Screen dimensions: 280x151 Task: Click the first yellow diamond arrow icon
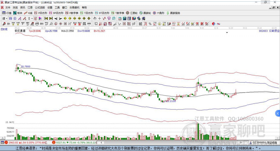click(65, 19)
